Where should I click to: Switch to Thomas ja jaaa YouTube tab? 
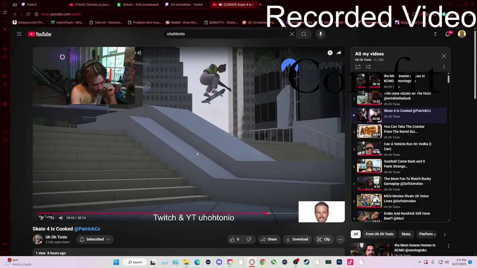[90, 4]
